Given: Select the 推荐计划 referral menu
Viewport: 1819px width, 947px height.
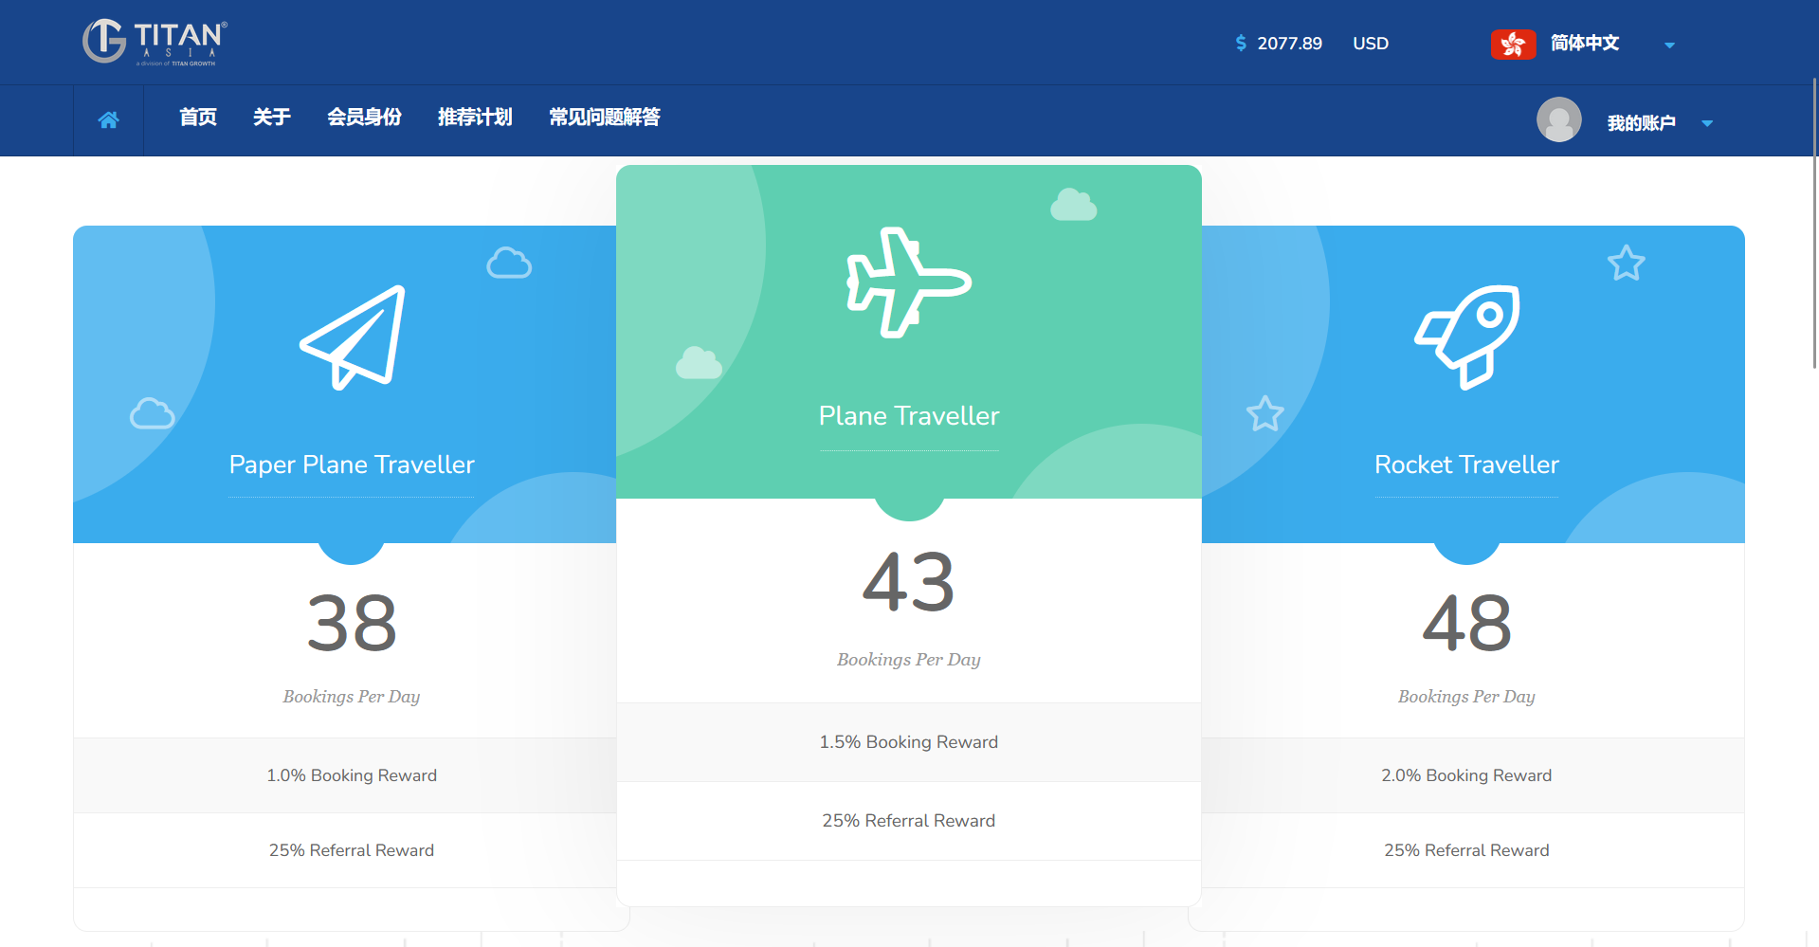Looking at the screenshot, I should pyautogui.click(x=475, y=118).
